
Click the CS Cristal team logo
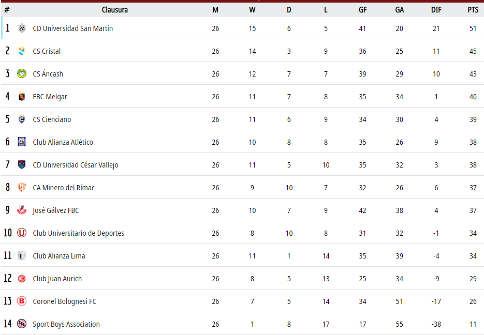[x=22, y=51]
